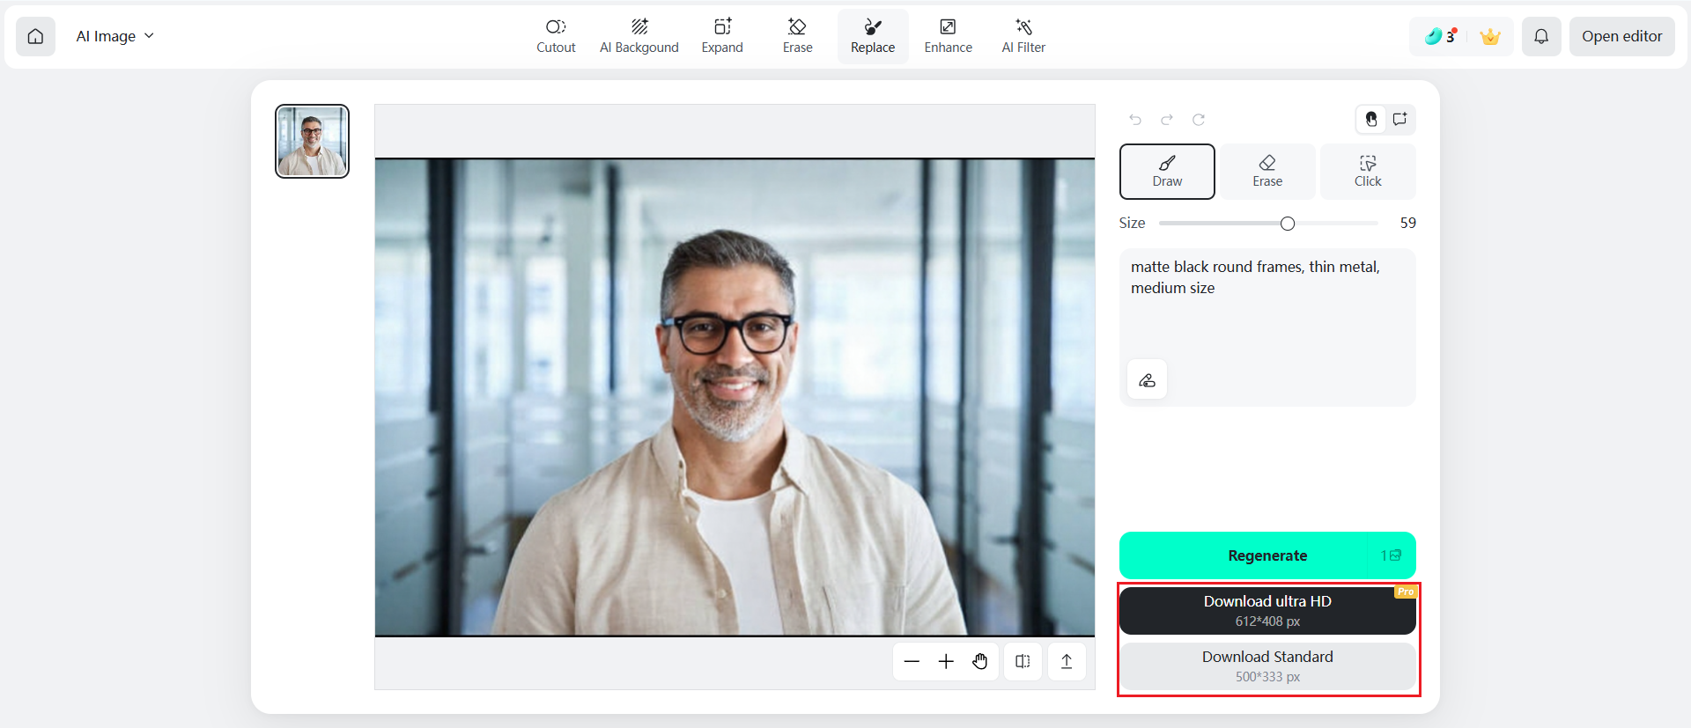Open notifications bell
This screenshot has height=728, width=1691.
1541,36
